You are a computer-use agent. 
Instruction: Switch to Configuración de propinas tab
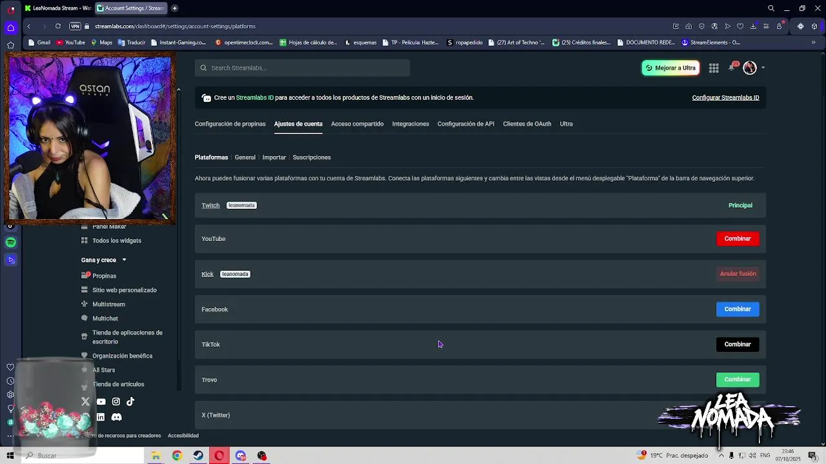(230, 124)
